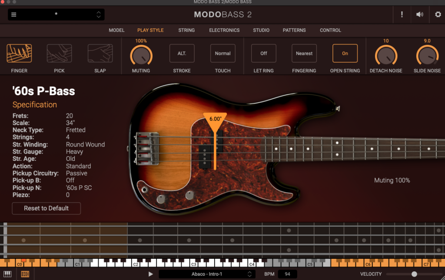The width and height of the screenshot is (445, 280).
Task: Click the exclamation alert icon
Action: [402, 15]
